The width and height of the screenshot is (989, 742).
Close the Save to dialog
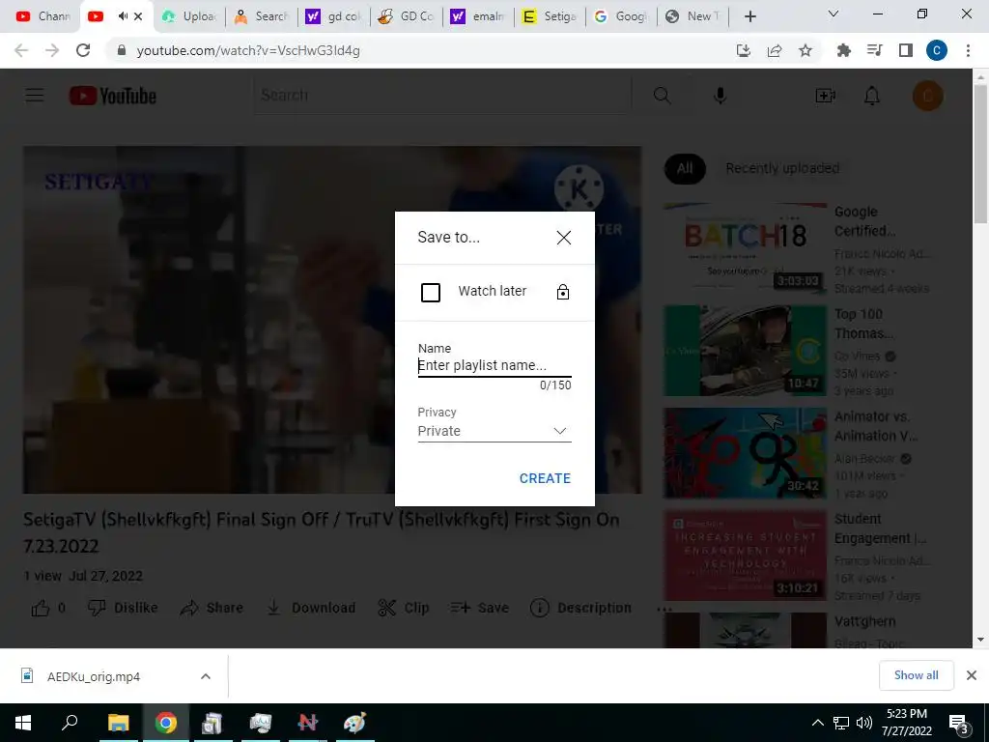563,238
